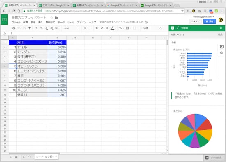The image size is (226, 162).
Task: Click the browser address bar
Action: [104, 11]
